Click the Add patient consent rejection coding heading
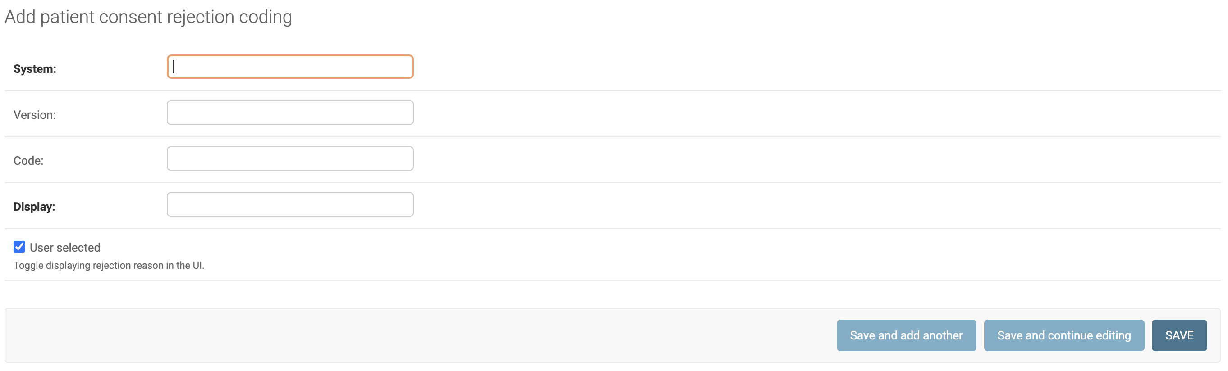1228x371 pixels. pyautogui.click(x=148, y=17)
